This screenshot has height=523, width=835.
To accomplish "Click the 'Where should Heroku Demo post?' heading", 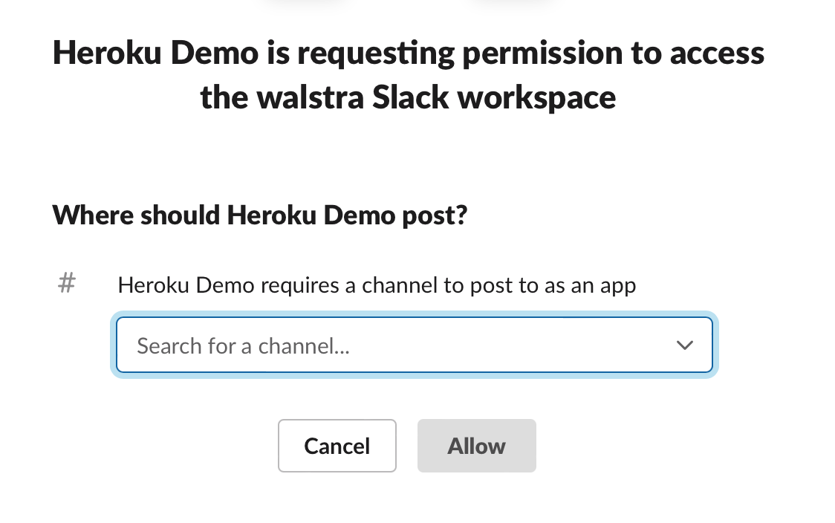I will pyautogui.click(x=260, y=215).
